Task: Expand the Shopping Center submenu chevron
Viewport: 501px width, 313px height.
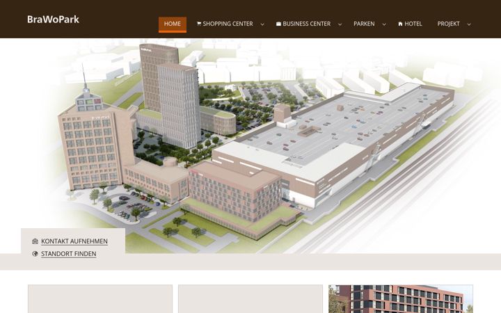Action: (x=262, y=24)
